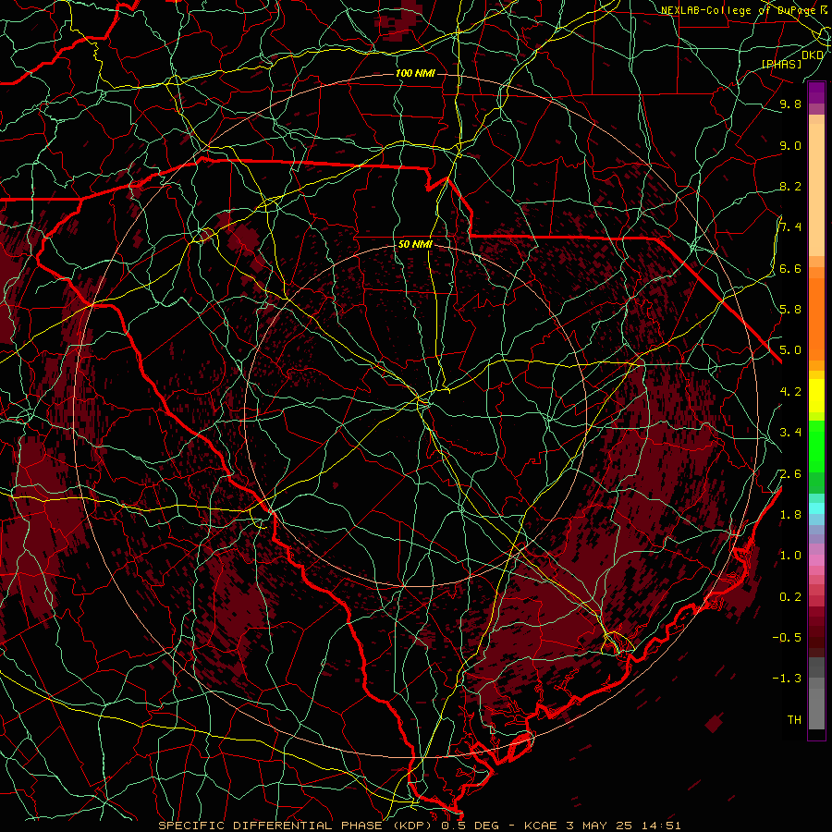Screen dimensions: 832x832
Task: Pick the bright yellow band on the scale
Action: pos(816,396)
